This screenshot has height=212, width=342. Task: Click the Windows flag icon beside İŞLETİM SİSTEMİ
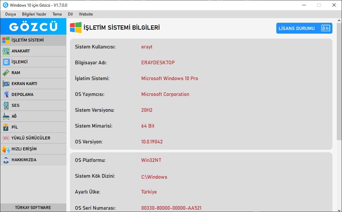(x=6, y=40)
